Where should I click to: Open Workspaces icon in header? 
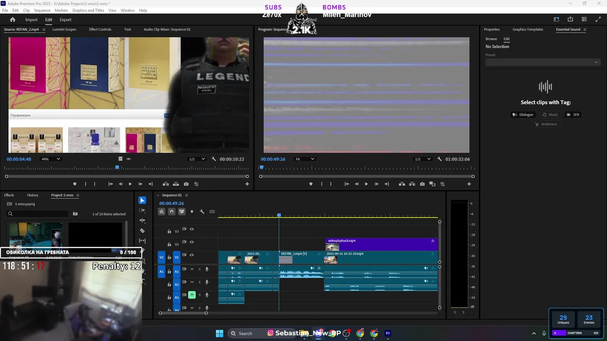click(x=556, y=19)
